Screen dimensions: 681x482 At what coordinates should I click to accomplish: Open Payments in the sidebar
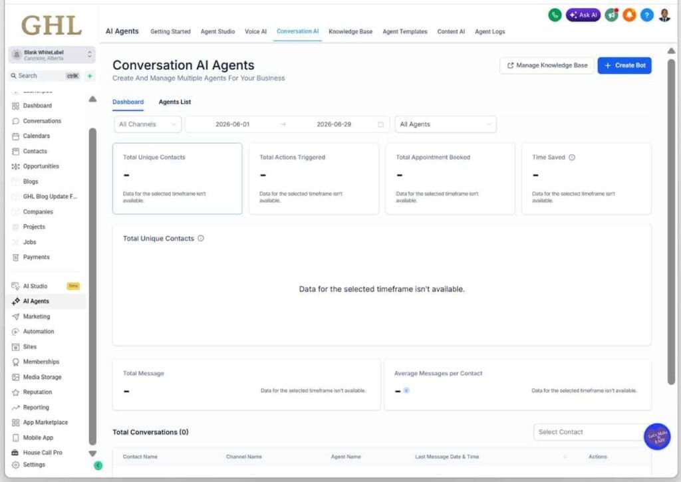tap(36, 257)
